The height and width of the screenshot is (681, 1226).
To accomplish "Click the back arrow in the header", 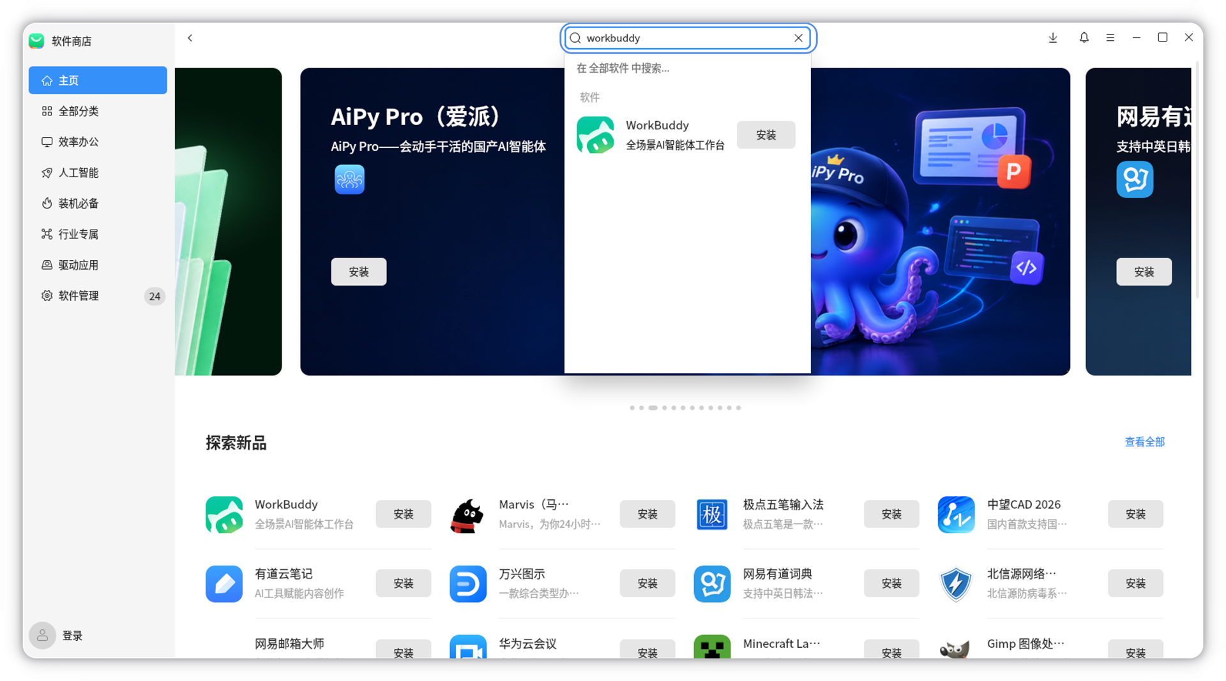I will pos(190,38).
